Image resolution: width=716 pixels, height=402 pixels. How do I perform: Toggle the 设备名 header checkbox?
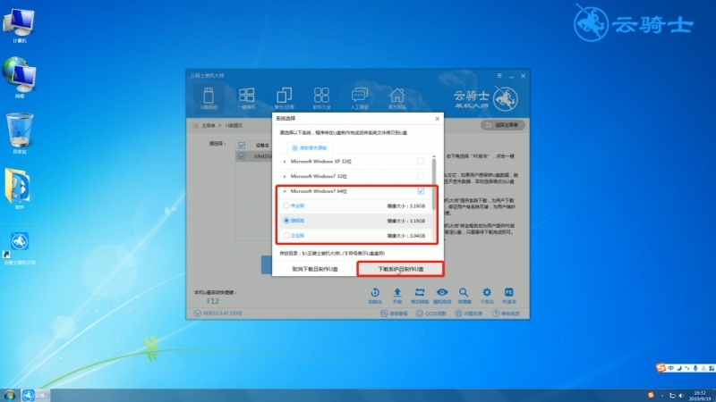[242, 146]
